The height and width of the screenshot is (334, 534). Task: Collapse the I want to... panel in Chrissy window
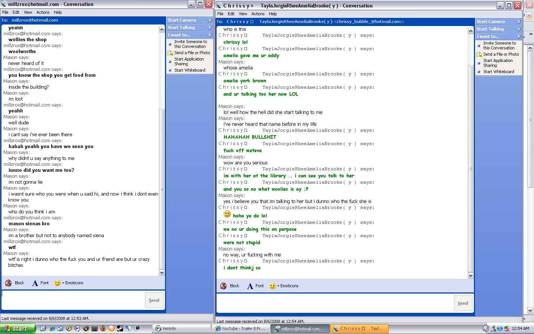pos(518,36)
